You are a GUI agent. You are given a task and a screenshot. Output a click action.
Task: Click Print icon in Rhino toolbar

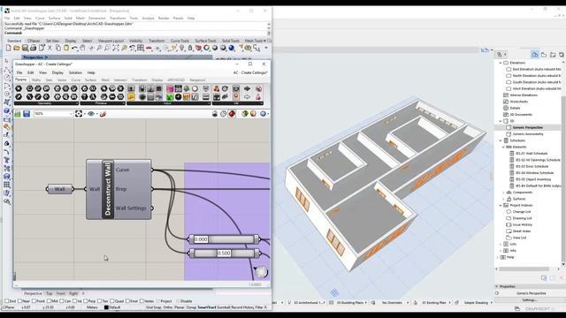[x=34, y=48]
